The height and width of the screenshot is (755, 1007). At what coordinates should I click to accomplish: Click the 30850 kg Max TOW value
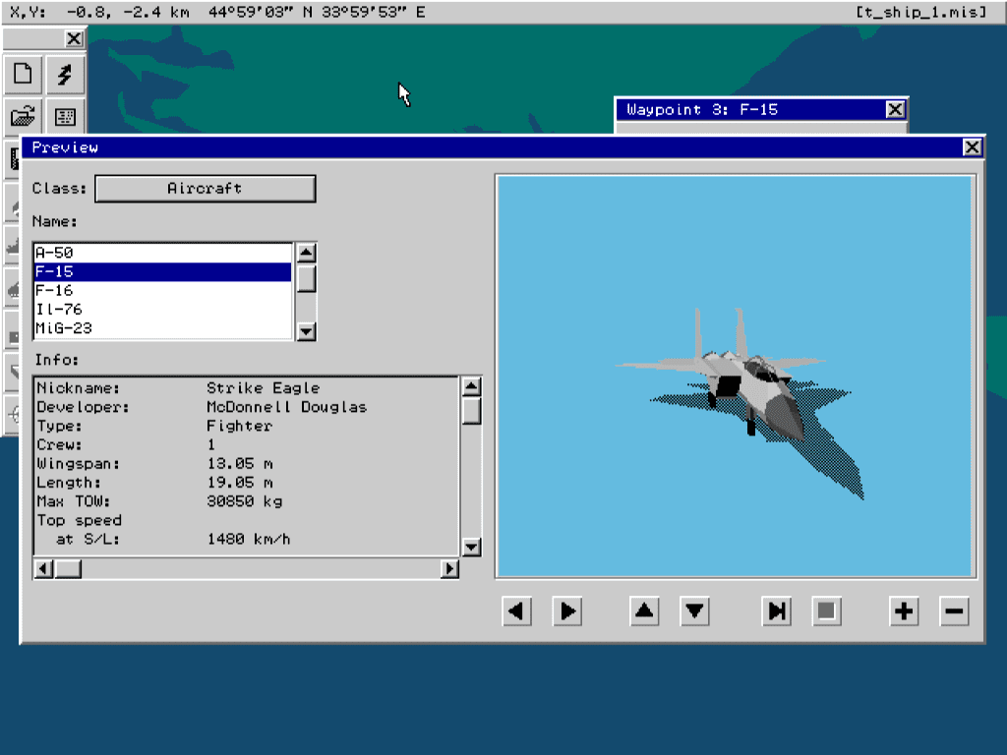pyautogui.click(x=245, y=501)
